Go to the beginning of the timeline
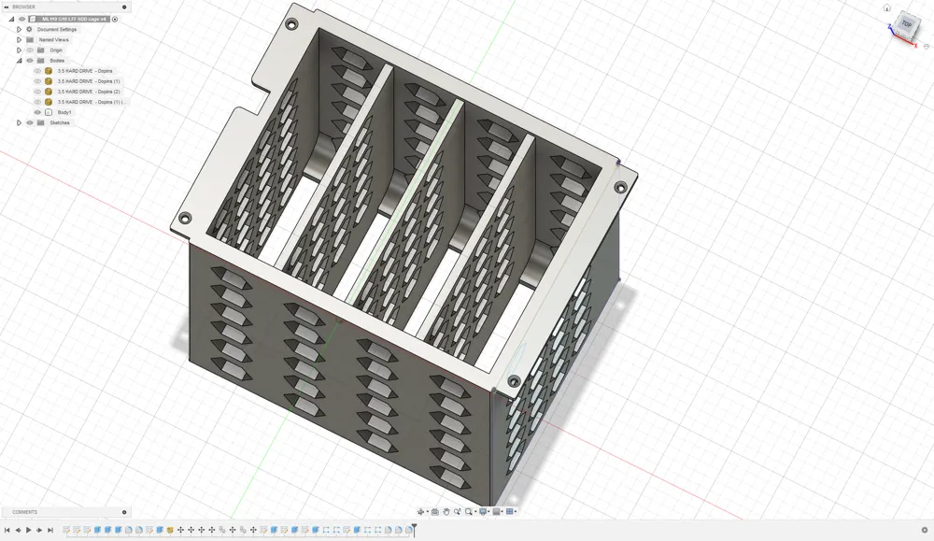This screenshot has width=934, height=541. (7, 530)
